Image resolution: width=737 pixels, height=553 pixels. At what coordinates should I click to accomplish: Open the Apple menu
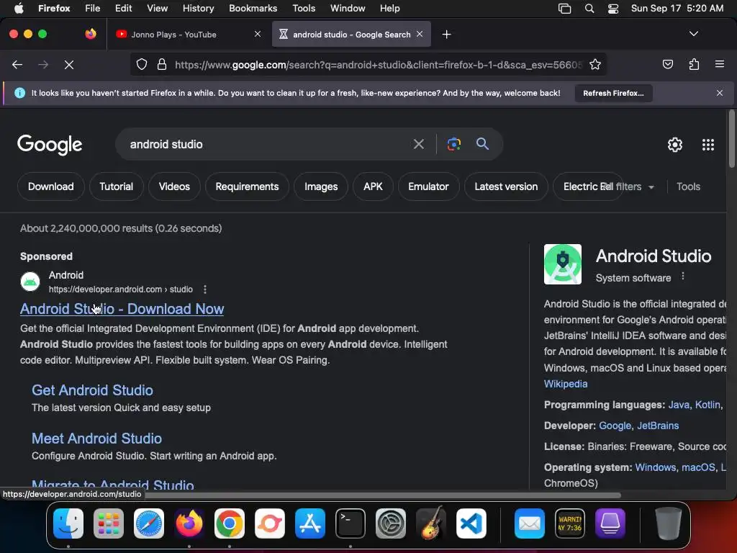pos(19,9)
